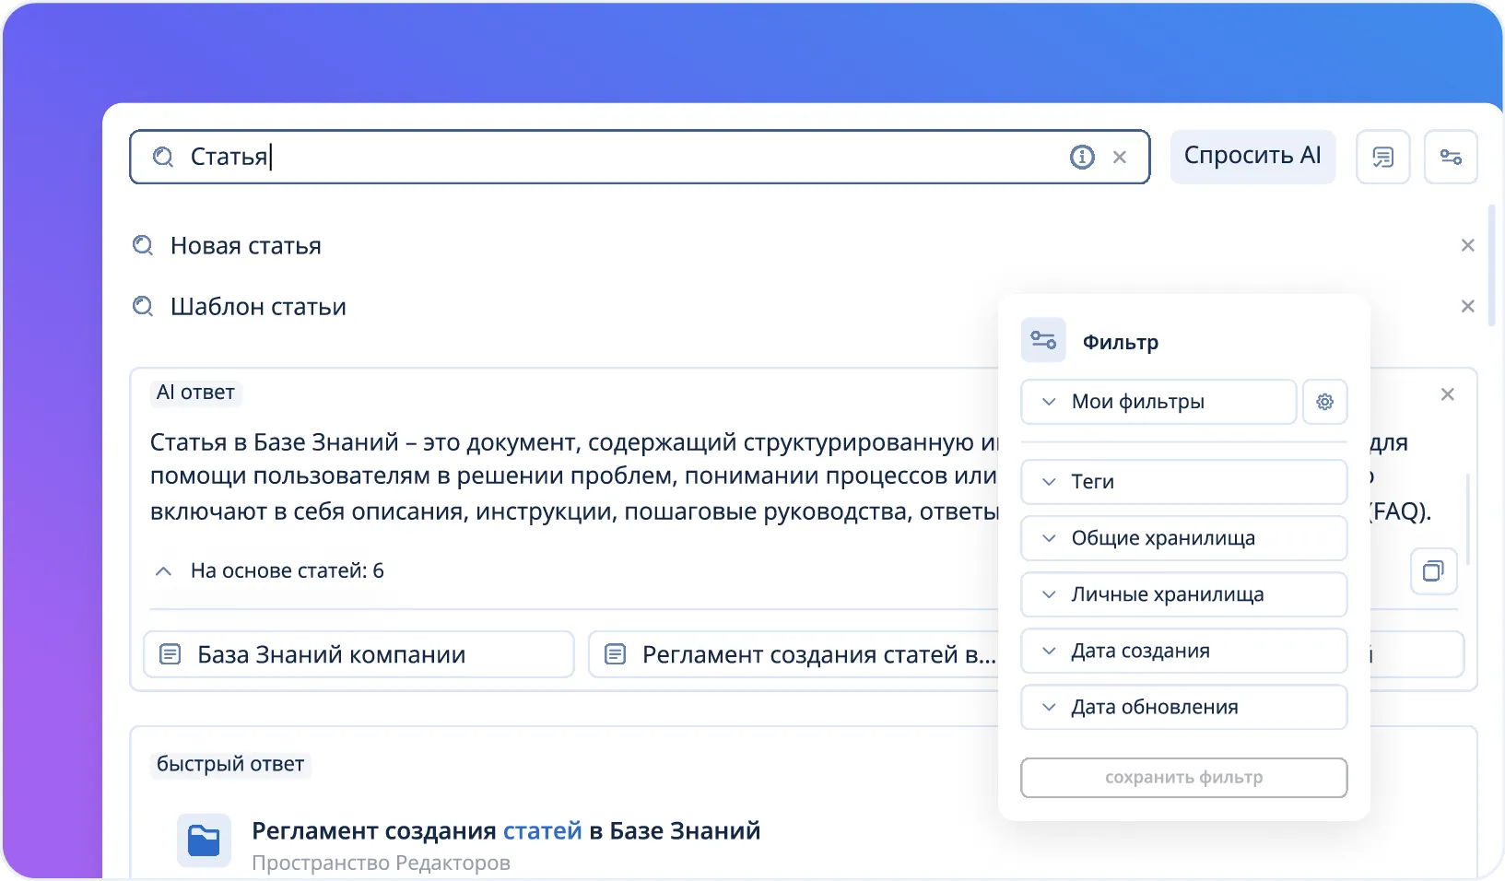Open the 'Общие хранилища' dropdown
Viewport: 1505px width, 881px height.
(1183, 538)
